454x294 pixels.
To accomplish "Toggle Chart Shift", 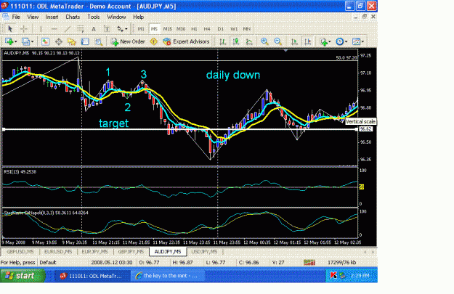I will (307, 41).
